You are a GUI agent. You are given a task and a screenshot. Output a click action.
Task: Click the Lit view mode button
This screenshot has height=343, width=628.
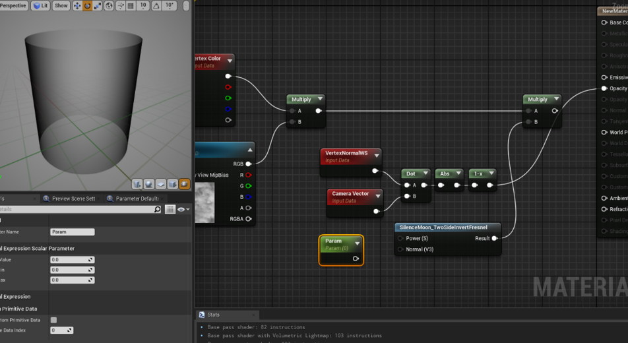(41, 6)
